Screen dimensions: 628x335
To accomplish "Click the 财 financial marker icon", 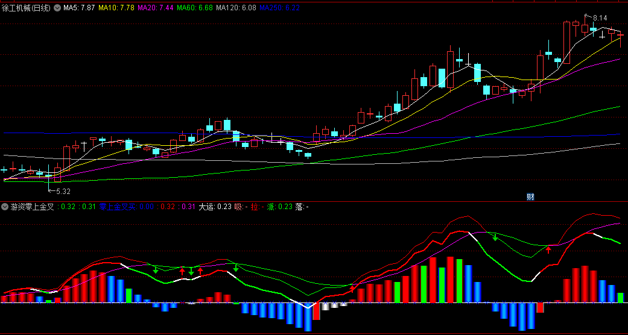I will [x=530, y=196].
